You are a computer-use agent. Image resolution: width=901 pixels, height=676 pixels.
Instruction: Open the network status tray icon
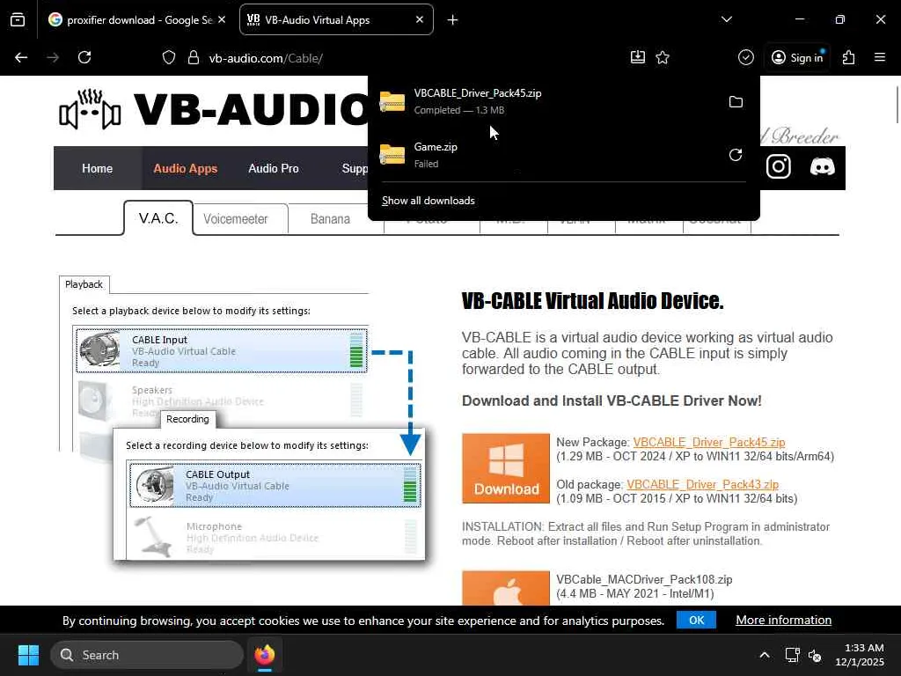pos(793,655)
